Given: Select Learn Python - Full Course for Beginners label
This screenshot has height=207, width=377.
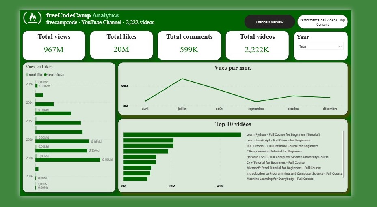Looking at the screenshot, I should coord(283,135).
